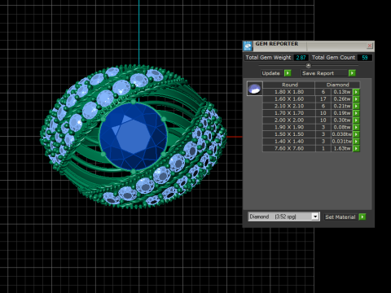
Task: Select the 2.10 X 2.10 size cell
Action: coord(289,106)
